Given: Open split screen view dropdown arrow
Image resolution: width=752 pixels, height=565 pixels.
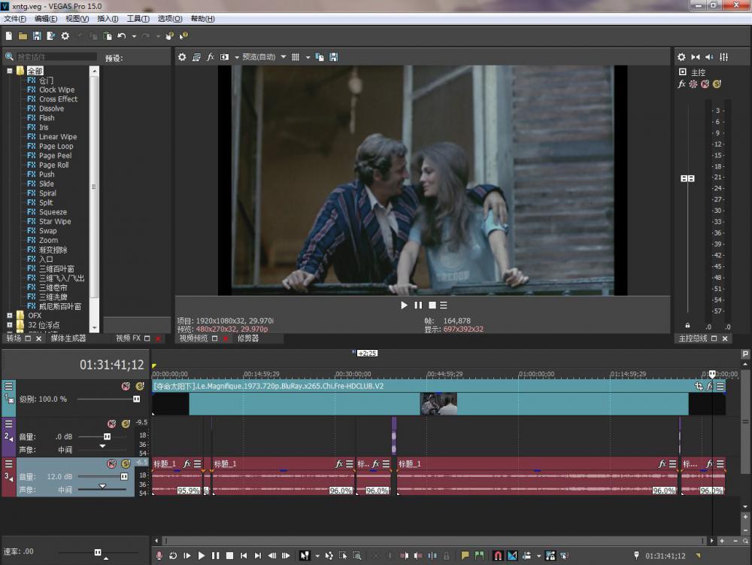Looking at the screenshot, I should (x=237, y=57).
